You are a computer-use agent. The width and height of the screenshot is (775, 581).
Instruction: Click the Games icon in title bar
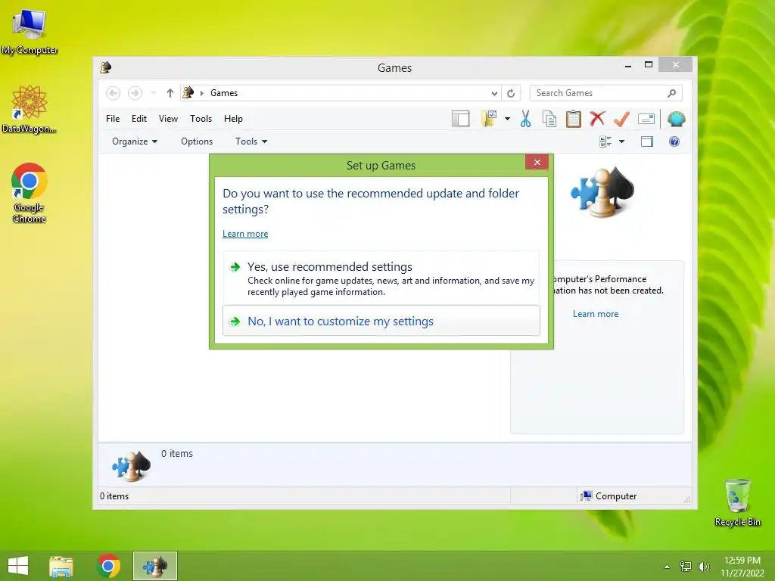(x=106, y=67)
